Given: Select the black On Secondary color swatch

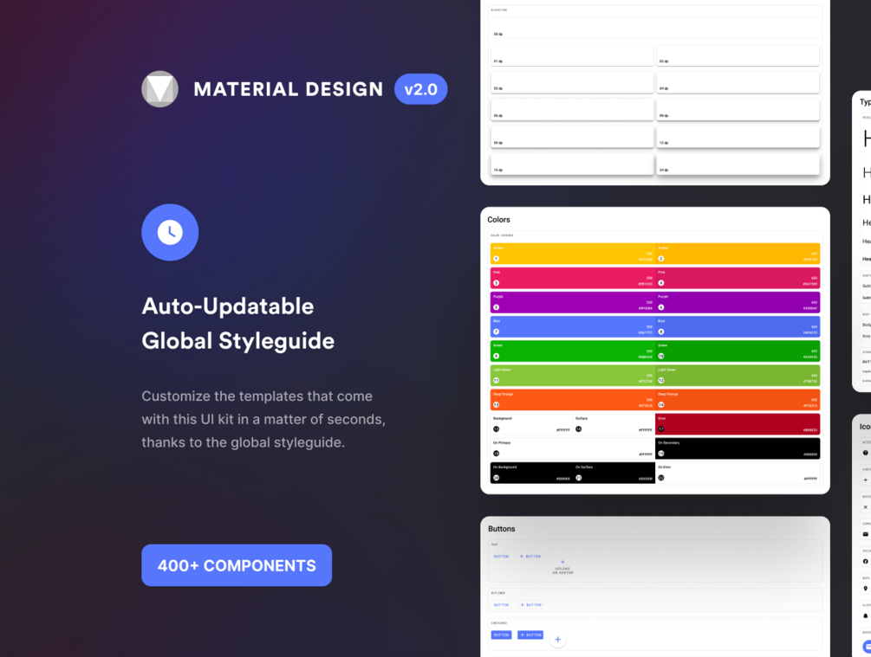Looking at the screenshot, I should pyautogui.click(x=738, y=449).
